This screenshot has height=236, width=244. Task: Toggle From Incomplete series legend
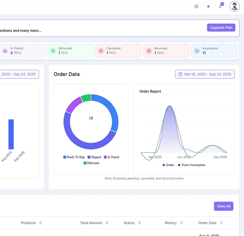pyautogui.click(x=192, y=165)
